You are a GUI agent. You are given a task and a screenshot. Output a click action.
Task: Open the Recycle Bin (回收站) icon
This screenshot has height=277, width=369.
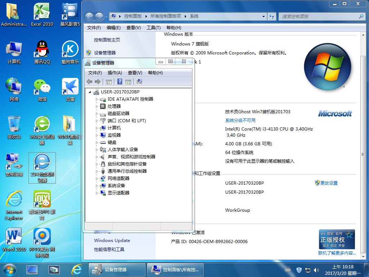[14, 127]
